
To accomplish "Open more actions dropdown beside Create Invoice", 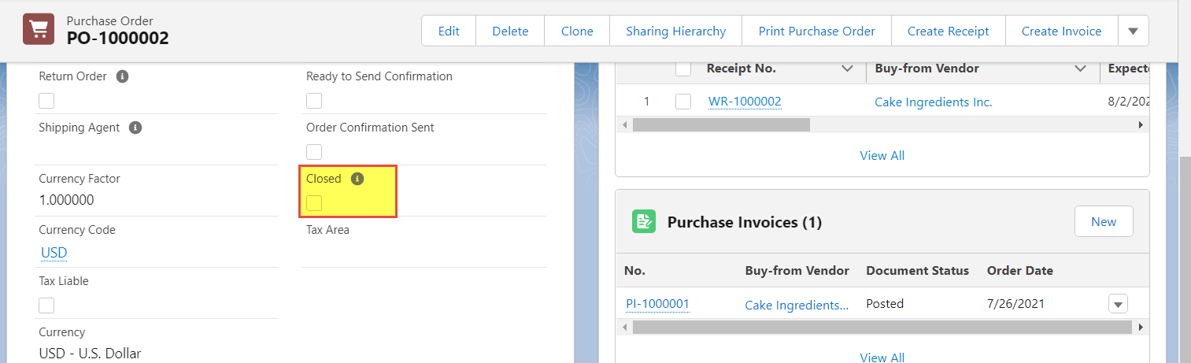I will point(1133,31).
